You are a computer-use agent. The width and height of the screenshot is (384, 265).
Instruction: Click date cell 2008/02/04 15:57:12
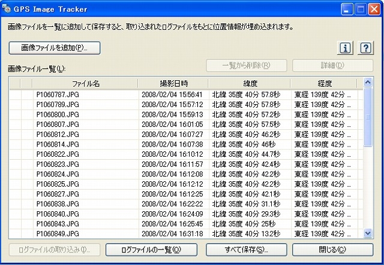point(172,105)
